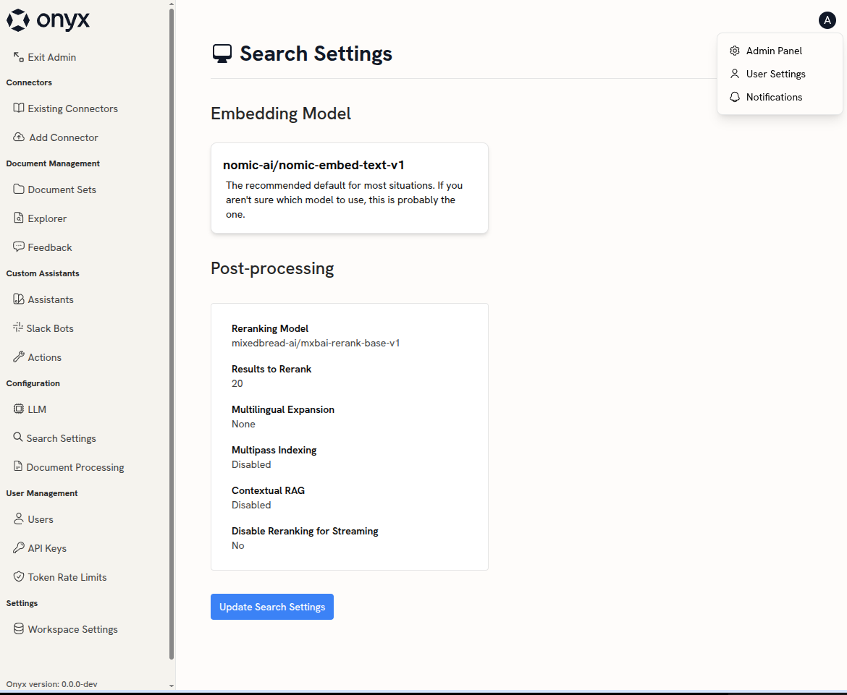This screenshot has height=695, width=847.
Task: Click the sidebar vertical scrollbar thumb
Action: (172, 333)
